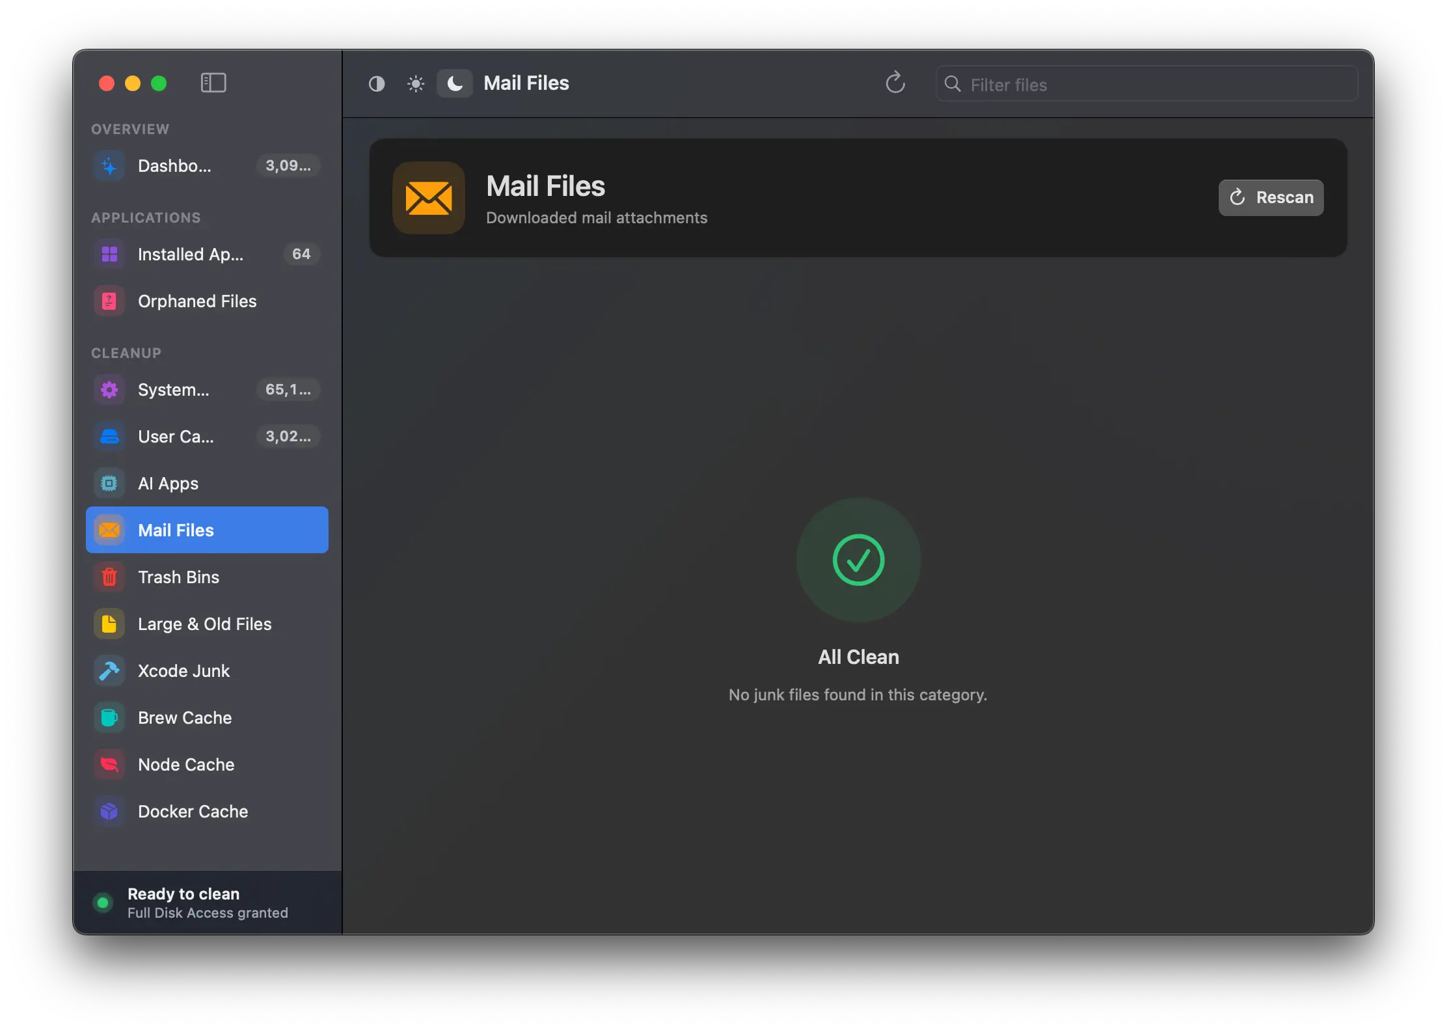The height and width of the screenshot is (1031, 1447).
Task: Click the User Cache 3,02... size badge
Action: 288,436
